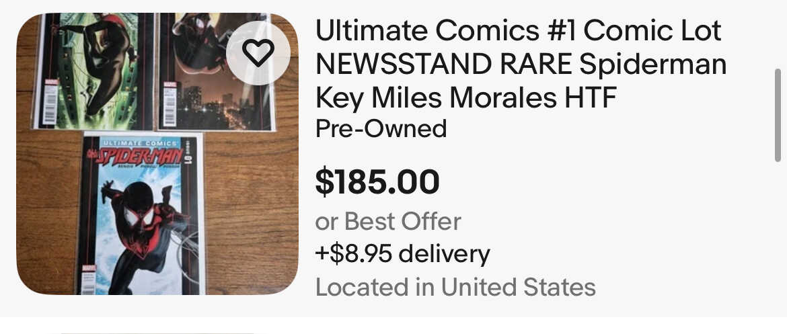Tap the heart icon to watch this listing
This screenshot has height=334, width=787.
[259, 52]
